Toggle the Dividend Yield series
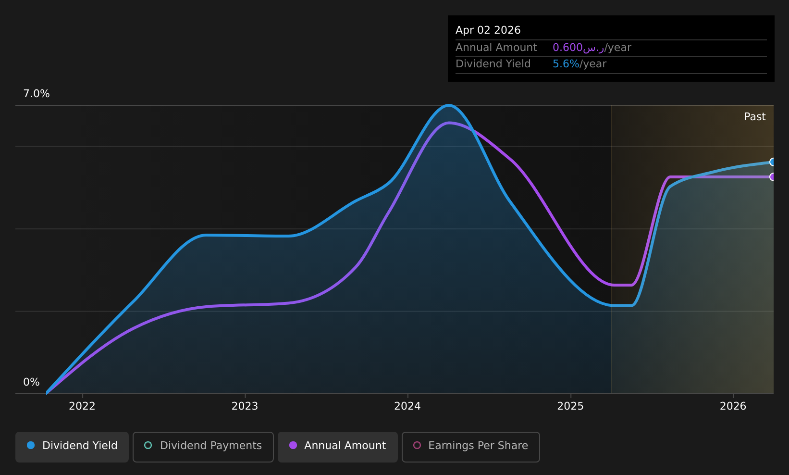The image size is (789, 475). coord(72,447)
